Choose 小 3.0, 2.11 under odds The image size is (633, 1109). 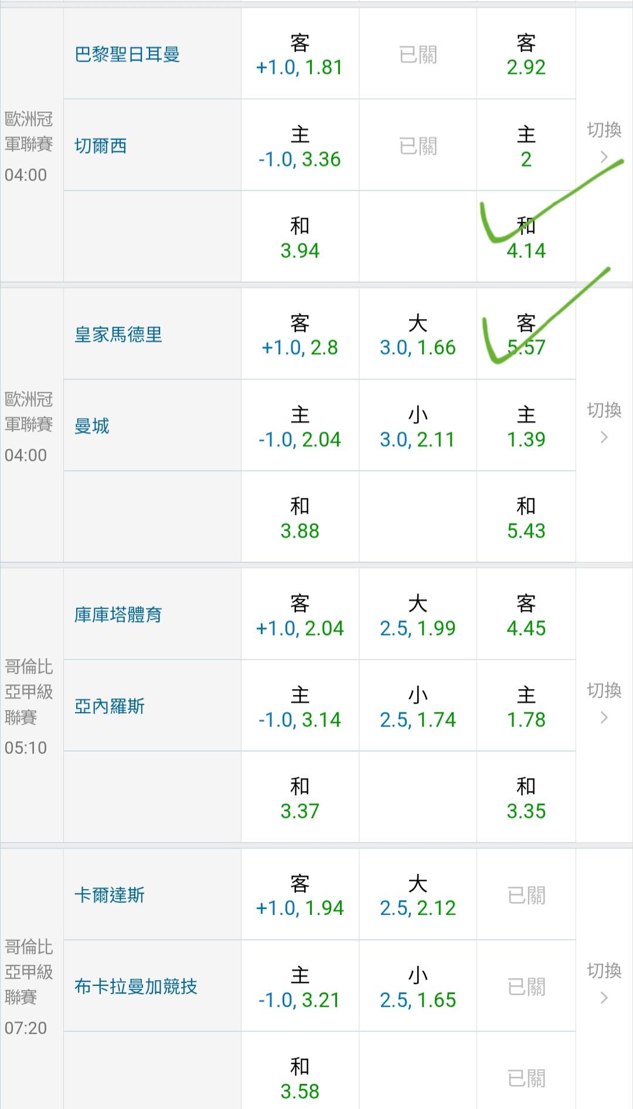coord(417,426)
